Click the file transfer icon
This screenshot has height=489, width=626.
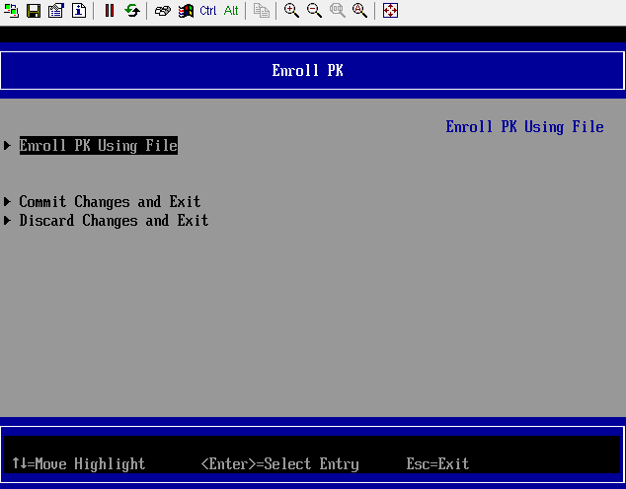click(x=262, y=11)
